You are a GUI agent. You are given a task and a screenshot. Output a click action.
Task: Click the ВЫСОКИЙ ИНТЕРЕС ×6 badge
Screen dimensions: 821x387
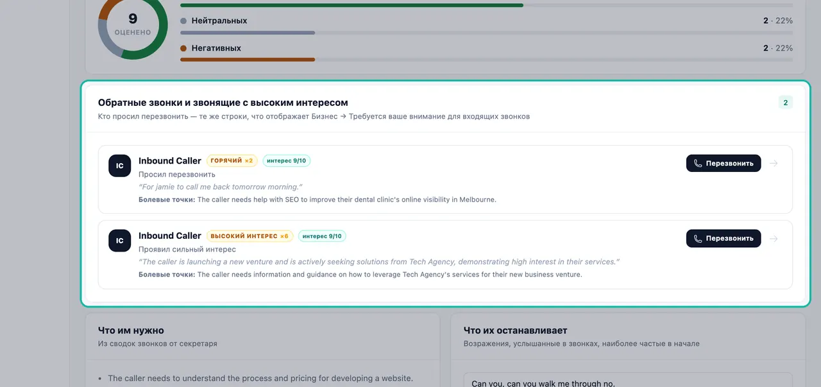pos(250,236)
